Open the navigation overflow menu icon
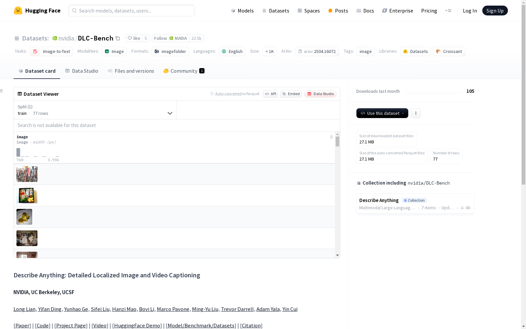This screenshot has width=526, height=329. click(x=448, y=11)
